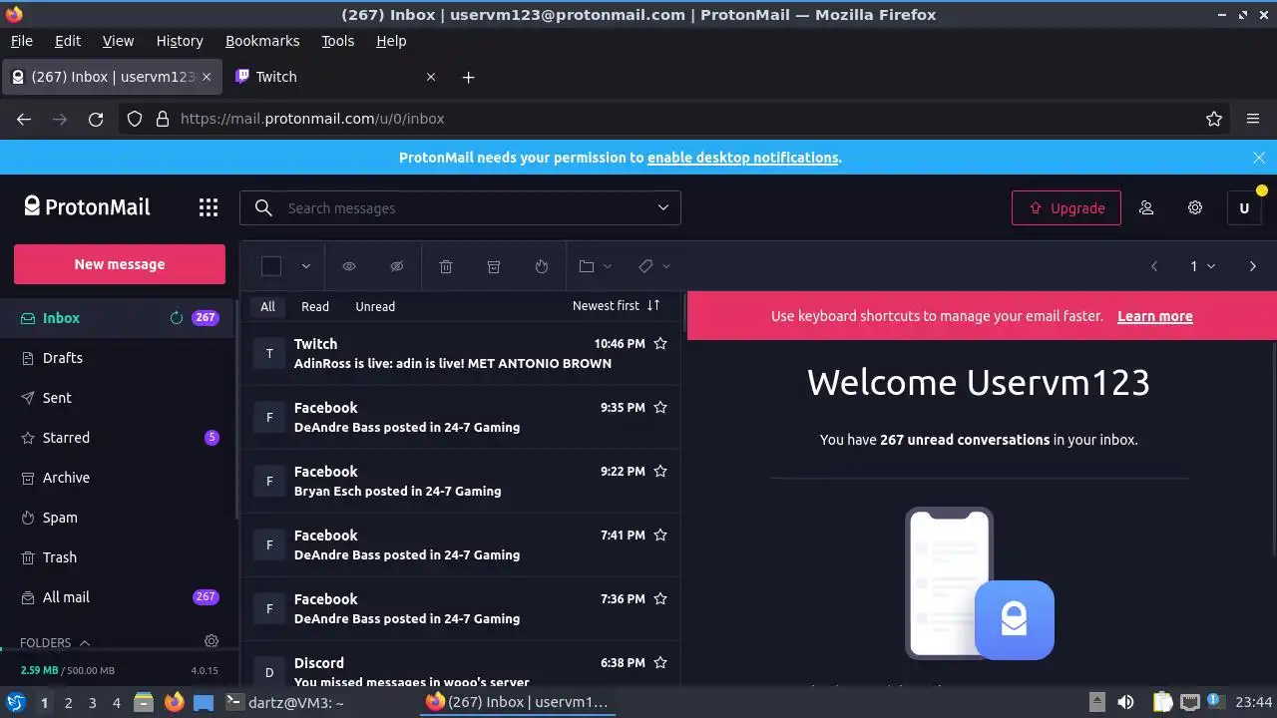Toggle the select all messages checkbox
Image resolution: width=1277 pixels, height=718 pixels.
(x=271, y=266)
